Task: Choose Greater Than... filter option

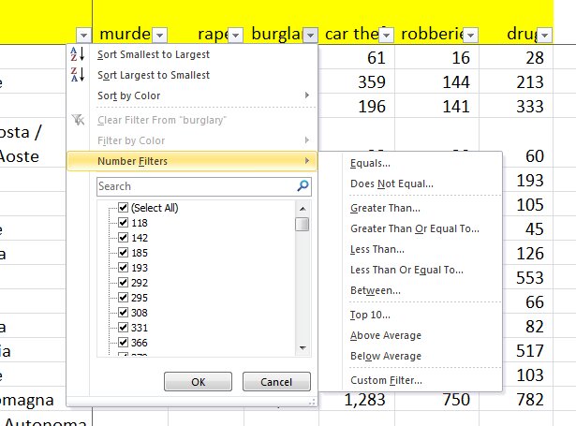Action: 385,208
